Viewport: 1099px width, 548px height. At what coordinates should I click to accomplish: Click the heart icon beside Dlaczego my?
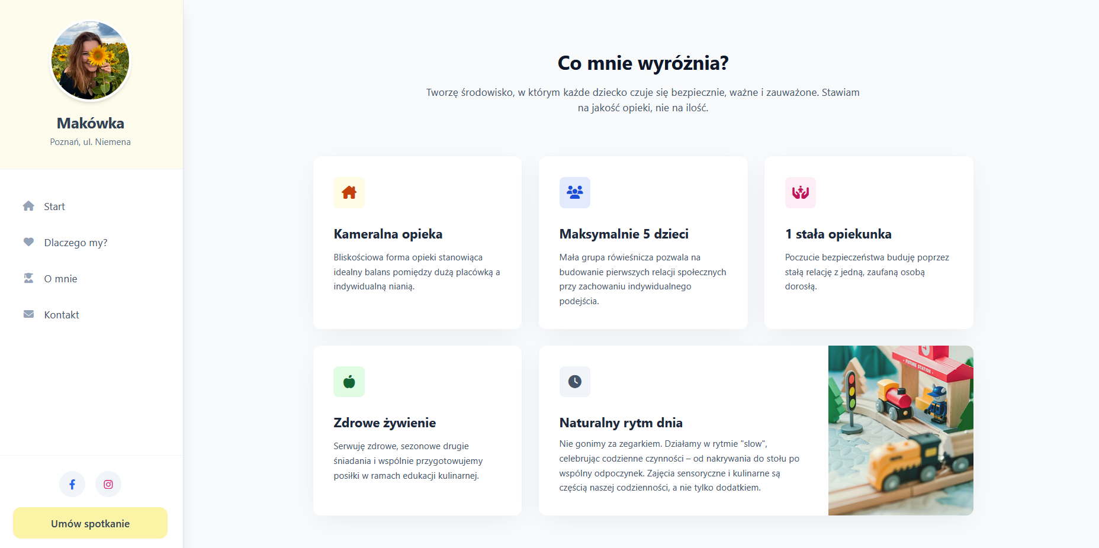coord(28,241)
